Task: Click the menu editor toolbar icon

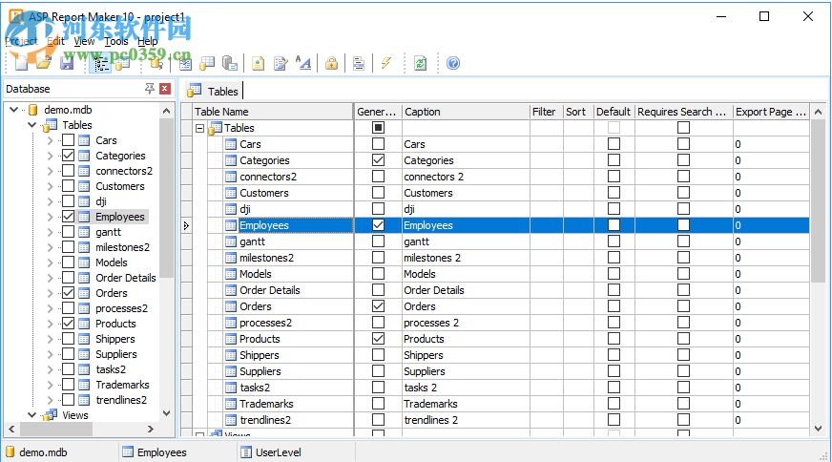Action: (359, 63)
